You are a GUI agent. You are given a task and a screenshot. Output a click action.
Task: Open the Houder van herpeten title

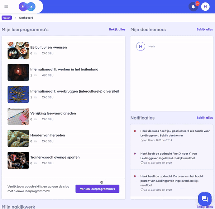(x=48, y=135)
